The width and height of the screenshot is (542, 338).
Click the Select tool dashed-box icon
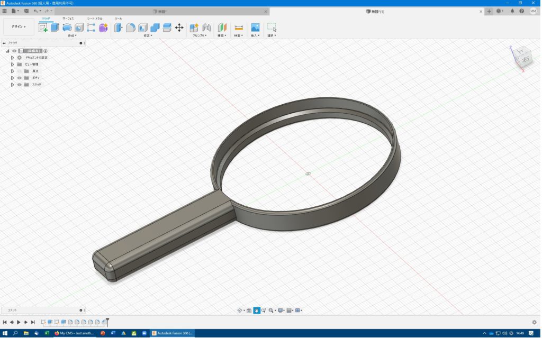point(272,28)
